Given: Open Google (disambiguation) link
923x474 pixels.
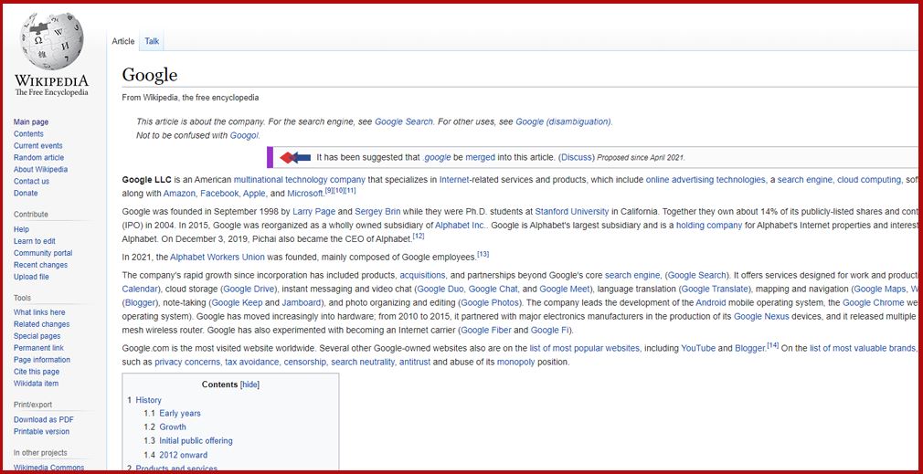Looking at the screenshot, I should point(563,121).
